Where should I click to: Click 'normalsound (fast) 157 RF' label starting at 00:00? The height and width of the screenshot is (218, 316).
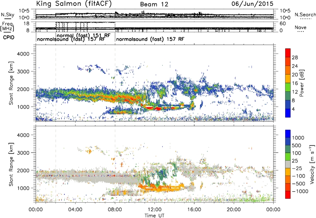71,39
